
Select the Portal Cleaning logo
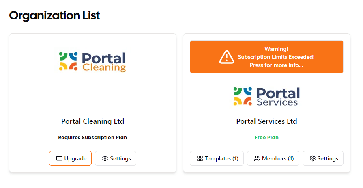click(92, 61)
